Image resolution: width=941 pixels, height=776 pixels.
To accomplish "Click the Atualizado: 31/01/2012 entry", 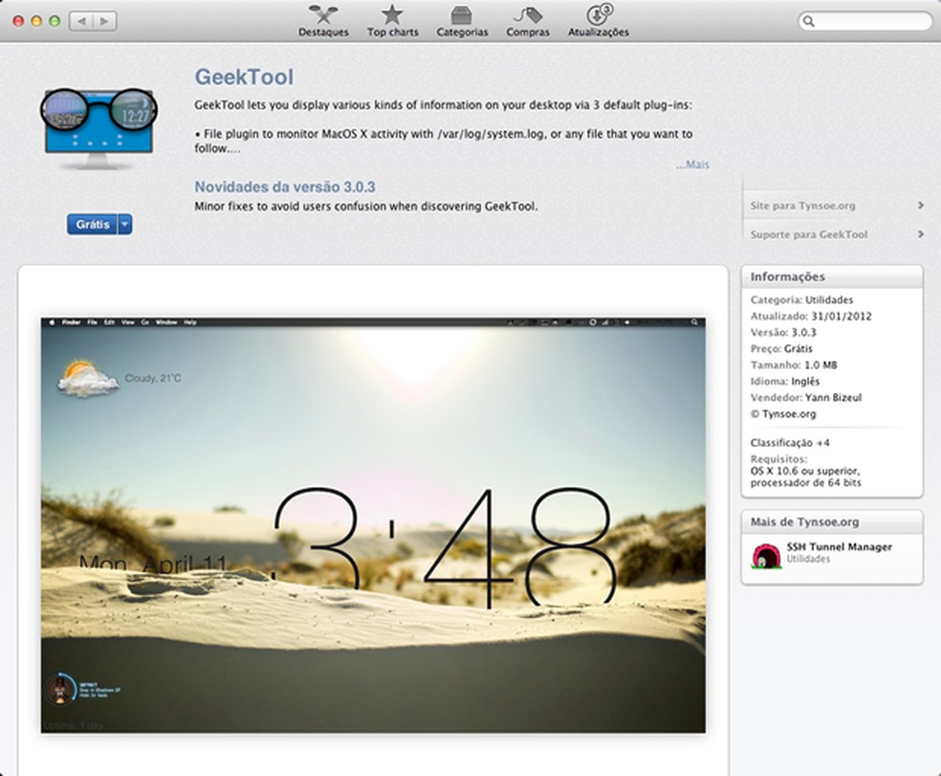I will point(811,316).
